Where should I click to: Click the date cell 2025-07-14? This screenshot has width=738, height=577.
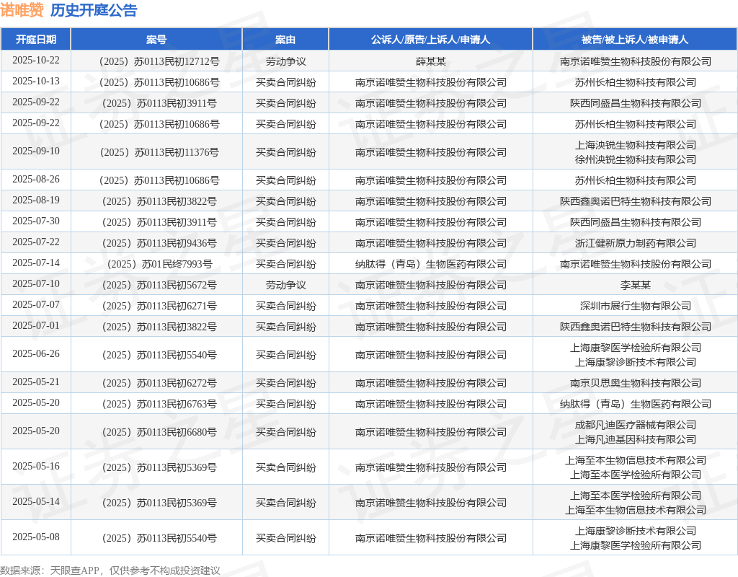pos(36,263)
